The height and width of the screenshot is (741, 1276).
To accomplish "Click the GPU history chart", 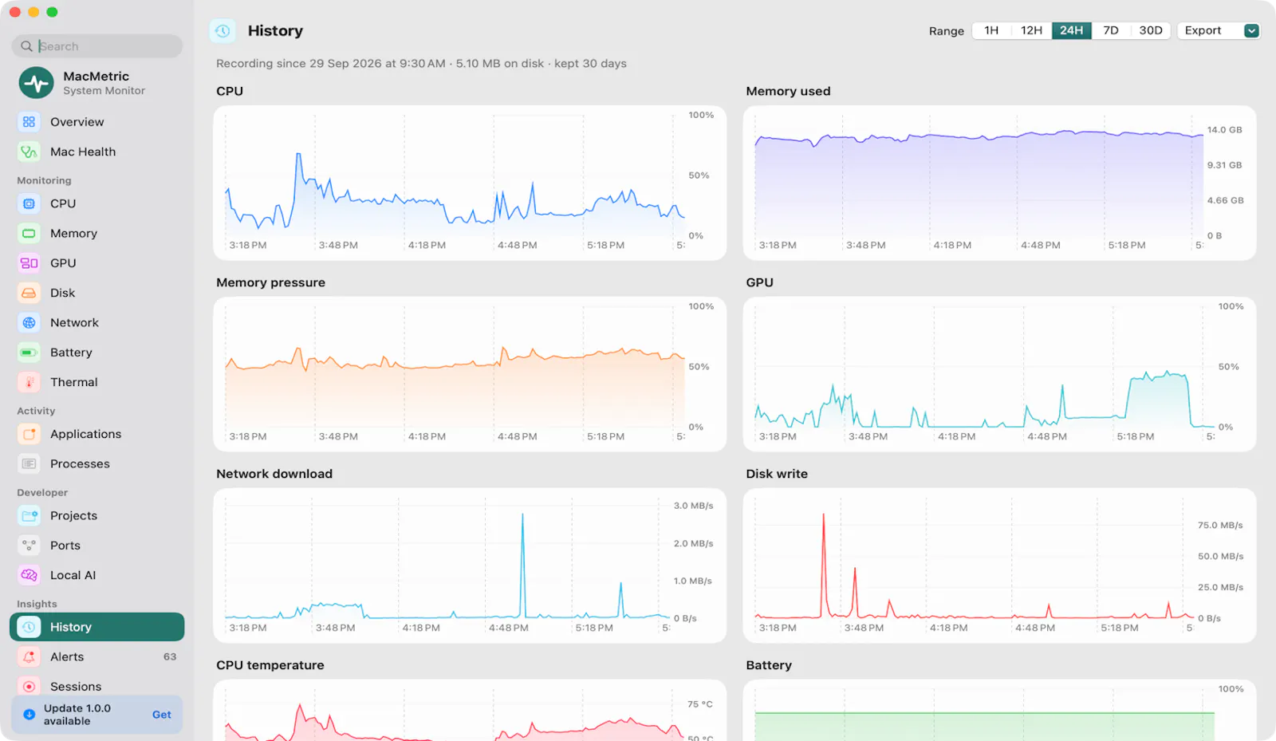I will [x=999, y=374].
